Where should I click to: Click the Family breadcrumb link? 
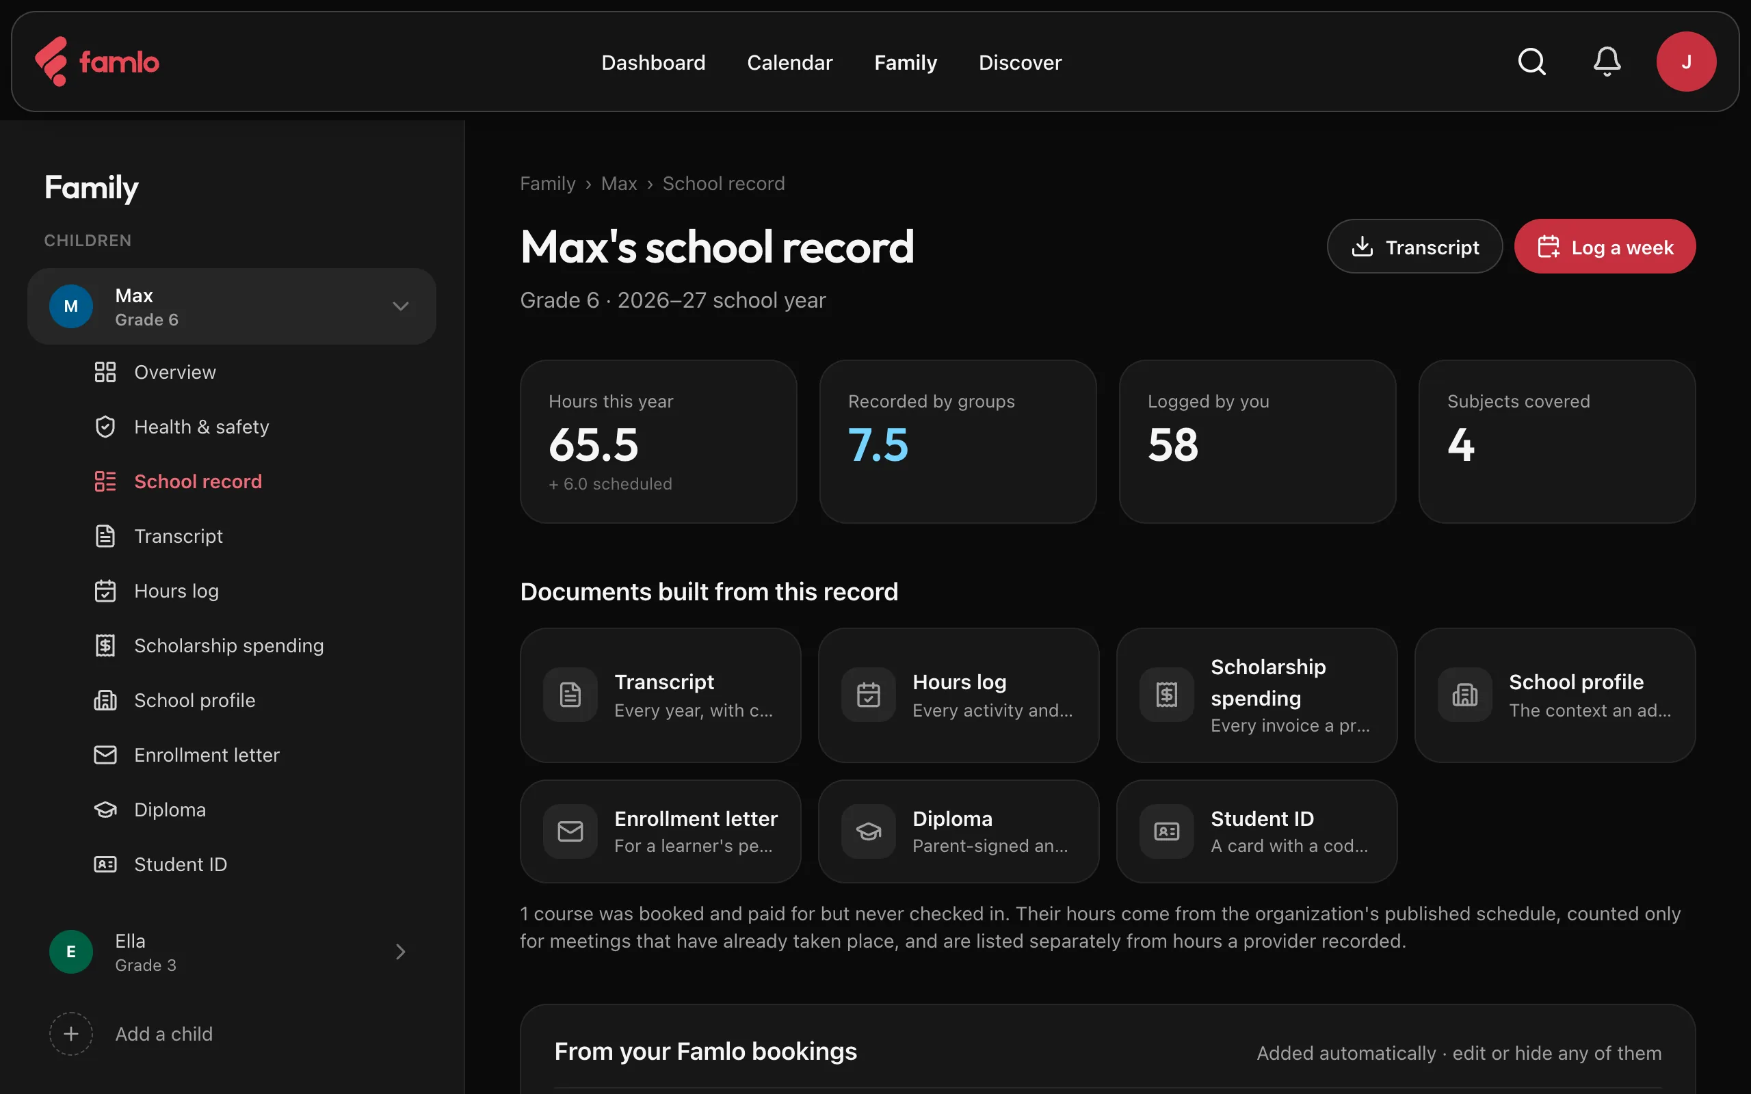tap(548, 184)
